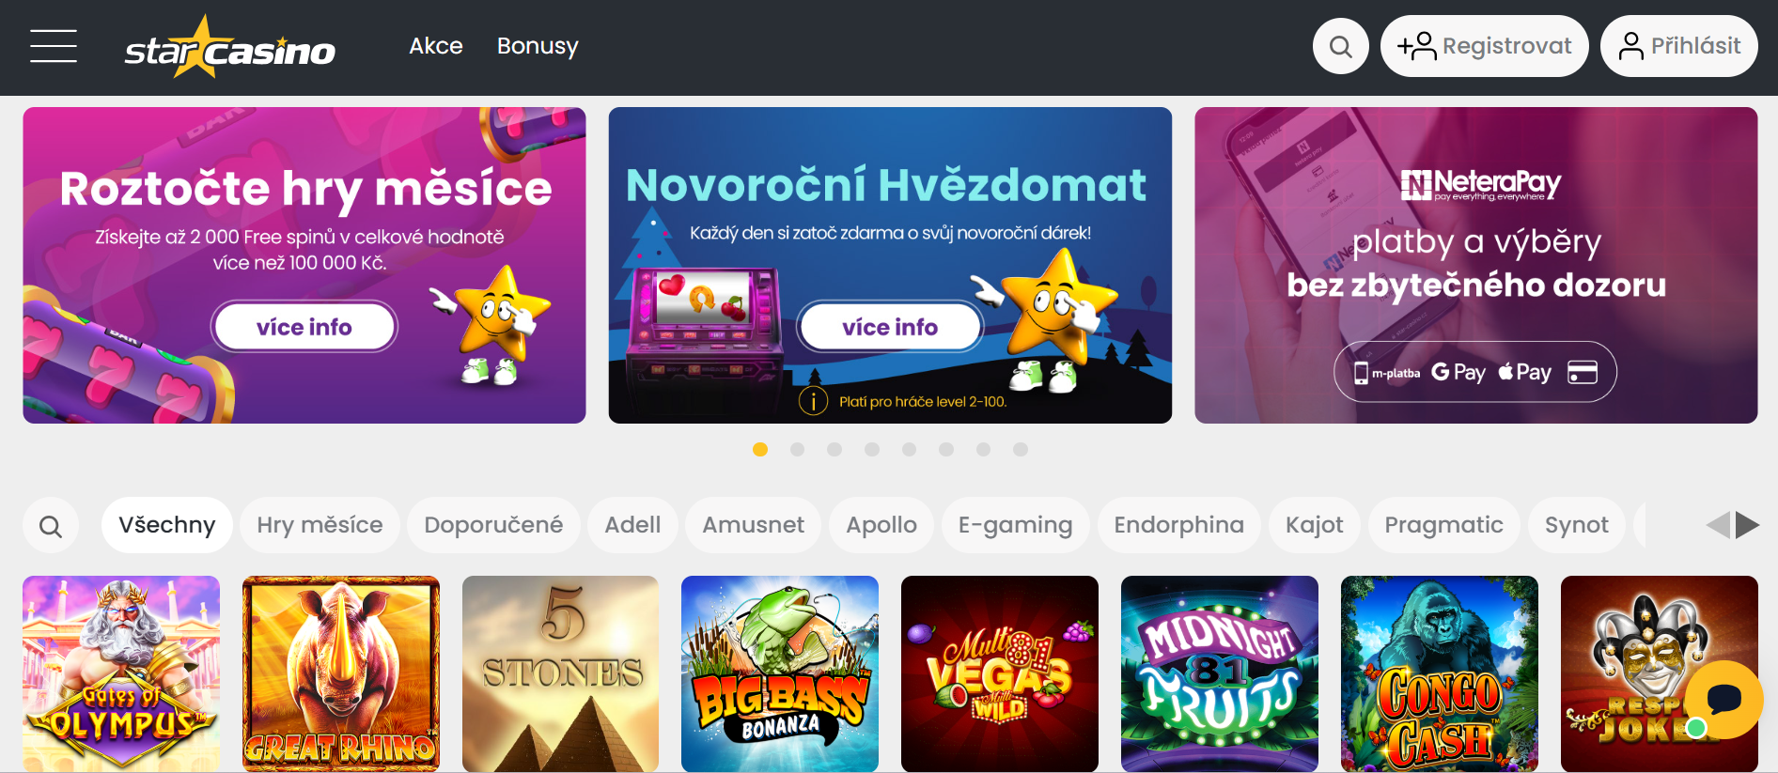Viewport: 1778px width, 773px height.
Task: Click the Registrovat button
Action: pyautogui.click(x=1484, y=46)
